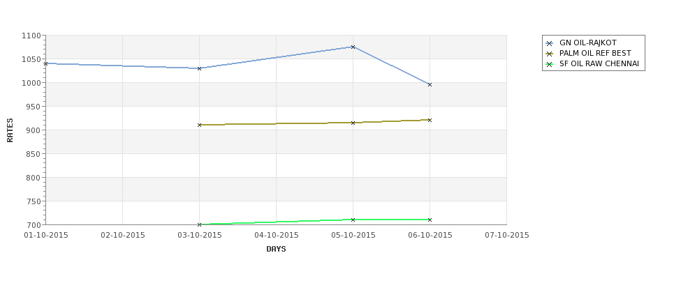The height and width of the screenshot is (299, 681).
Task: Select GN OIL-RAJKOT point on 06-10-2015
Action: pos(430,84)
